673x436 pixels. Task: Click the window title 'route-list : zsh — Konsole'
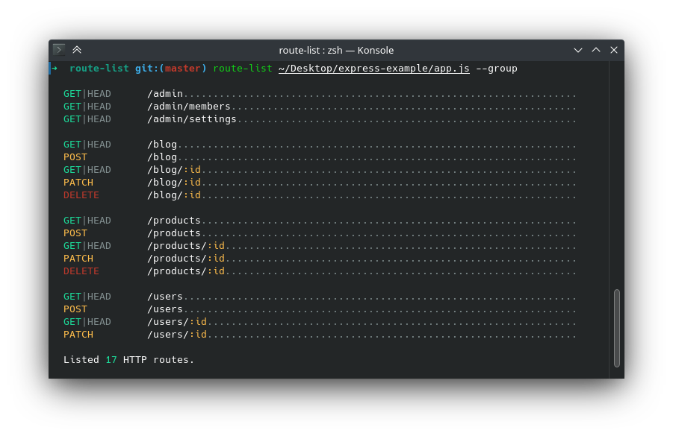336,50
